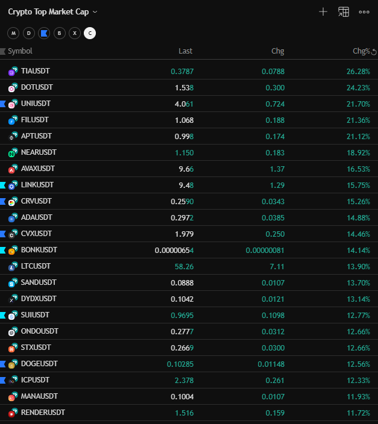Select the B filter circle
Viewport: 378px width, 424px height.
click(59, 33)
